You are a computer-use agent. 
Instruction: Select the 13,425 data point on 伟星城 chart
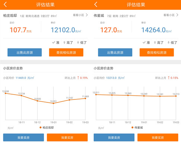point(112,95)
